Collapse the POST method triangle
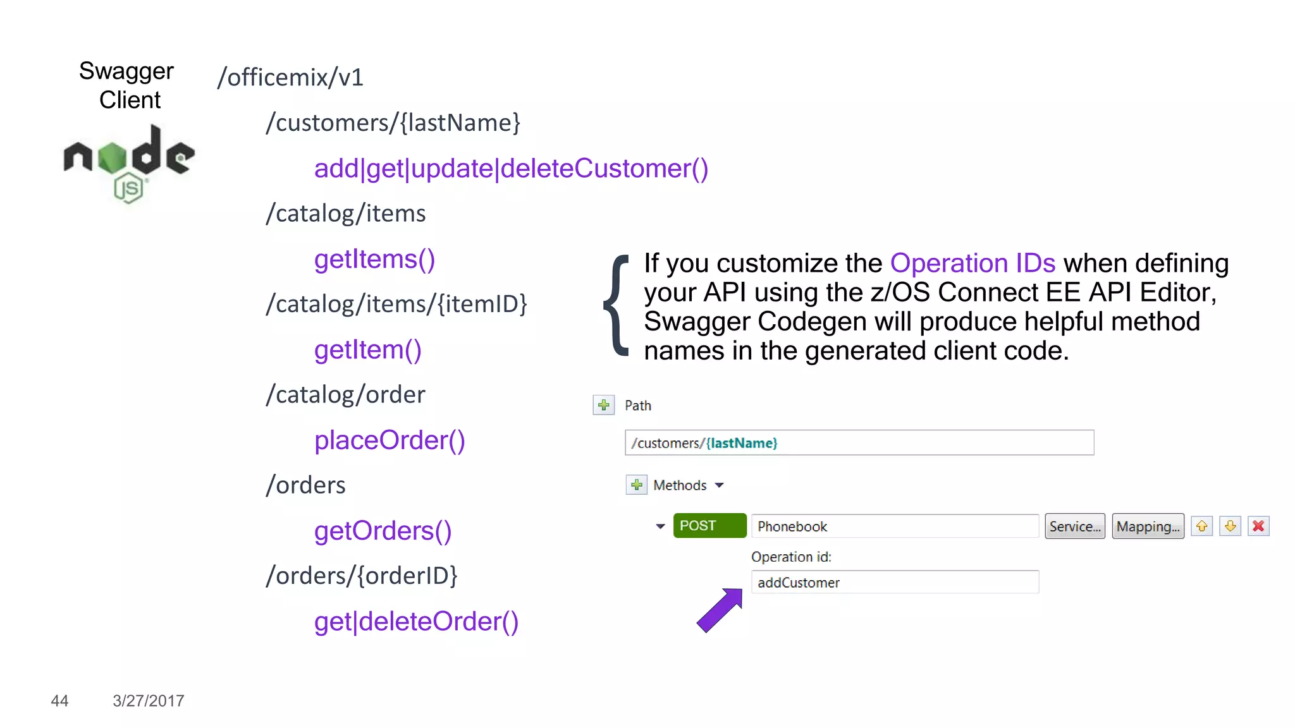Screen dimensions: 1295x728 pyautogui.click(x=660, y=526)
